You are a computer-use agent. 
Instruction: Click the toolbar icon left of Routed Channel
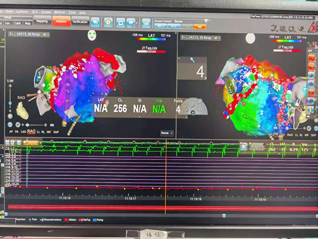point(146,22)
